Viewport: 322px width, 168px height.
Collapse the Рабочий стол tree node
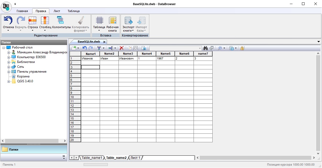[x=4, y=47]
